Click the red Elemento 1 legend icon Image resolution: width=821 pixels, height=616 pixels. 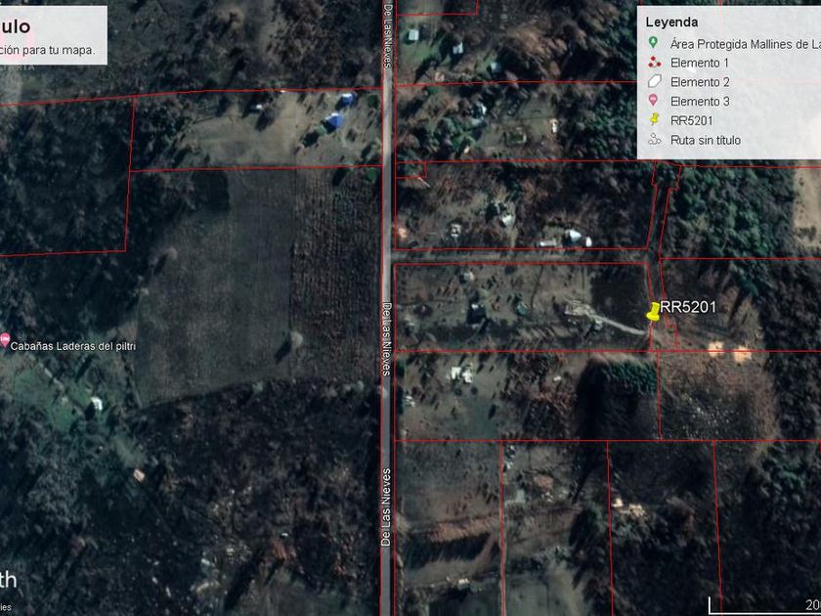click(x=654, y=63)
